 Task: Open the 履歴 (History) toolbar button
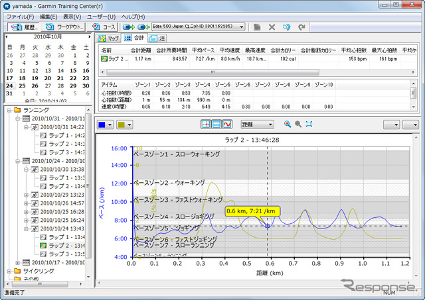coord(24,27)
